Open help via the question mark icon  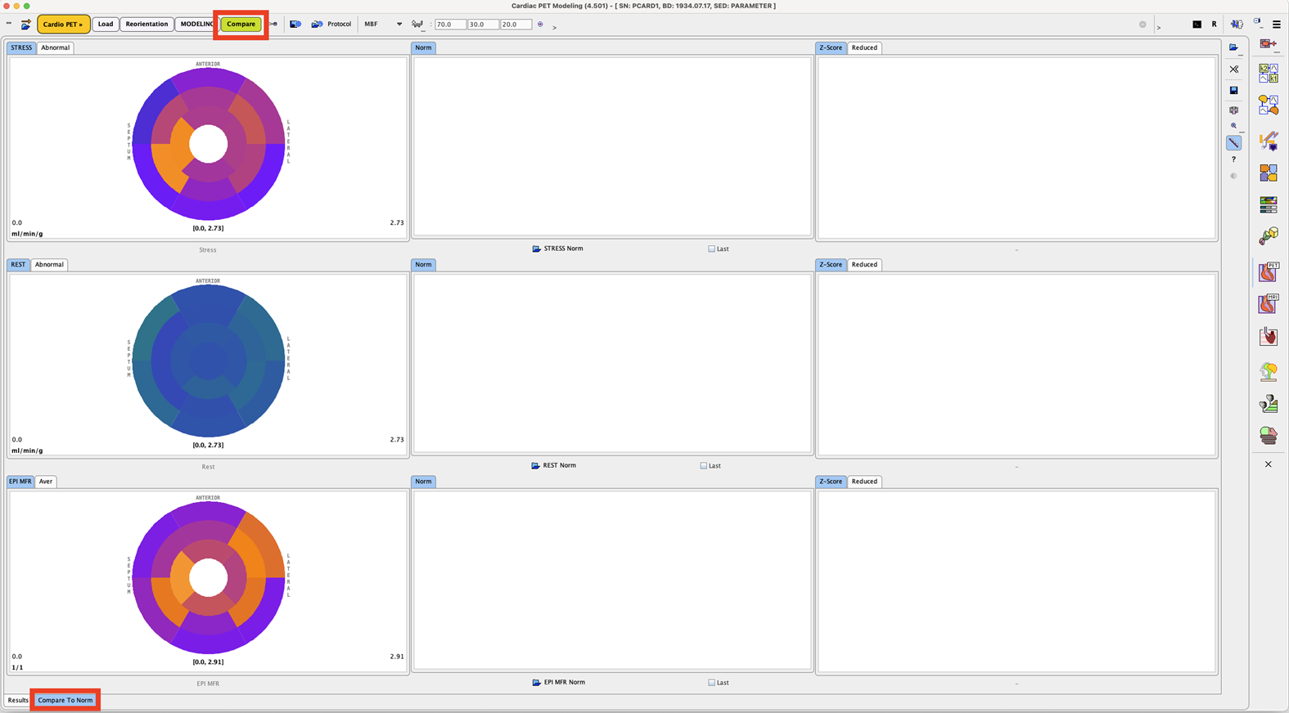[1234, 159]
